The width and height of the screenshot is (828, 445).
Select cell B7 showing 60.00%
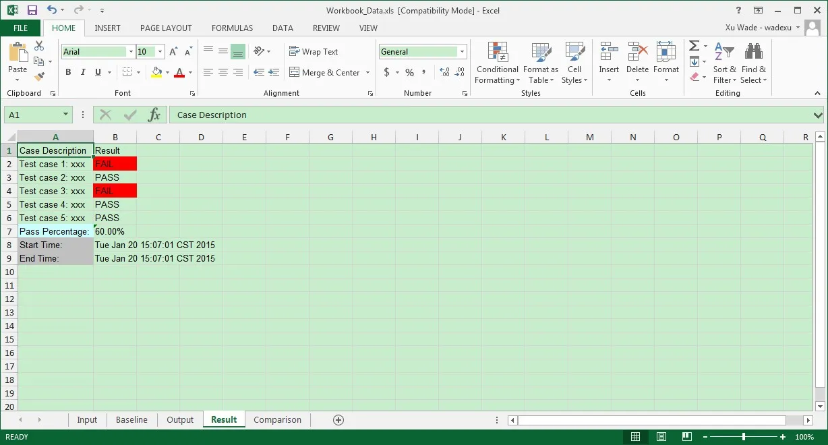click(x=115, y=231)
